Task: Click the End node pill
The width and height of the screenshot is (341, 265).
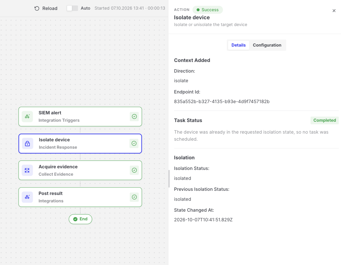Action: click(81, 219)
